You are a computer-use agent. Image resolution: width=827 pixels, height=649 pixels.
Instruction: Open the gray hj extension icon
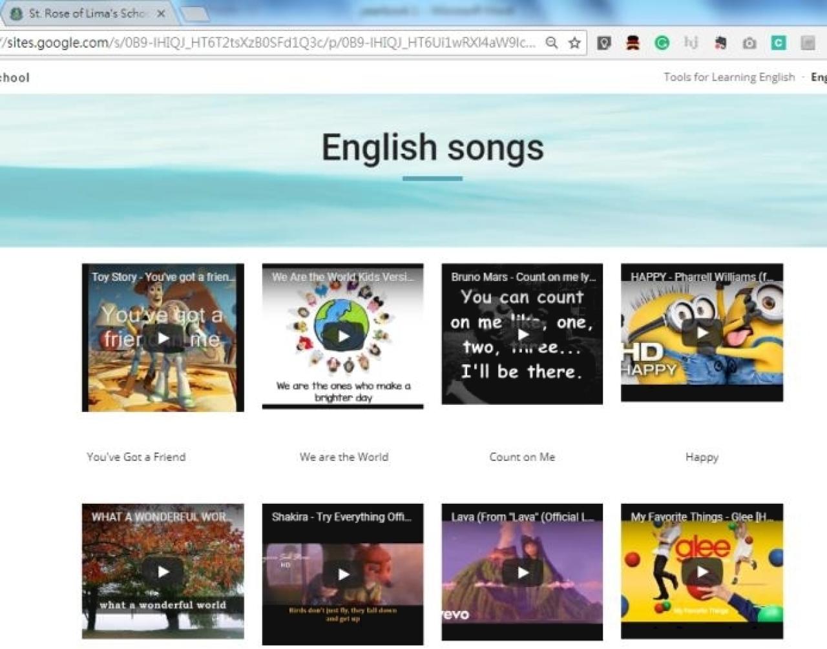click(x=691, y=43)
